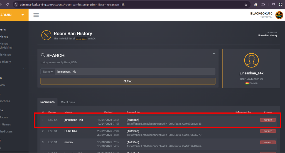Click the date 13/08/2025 02:12
The image size is (285, 153).
pos(108,142)
